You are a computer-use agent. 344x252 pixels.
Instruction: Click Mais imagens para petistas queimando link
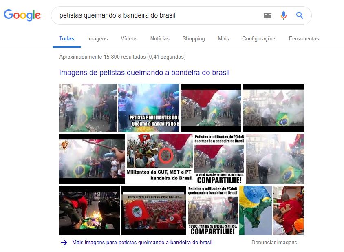coord(142,243)
